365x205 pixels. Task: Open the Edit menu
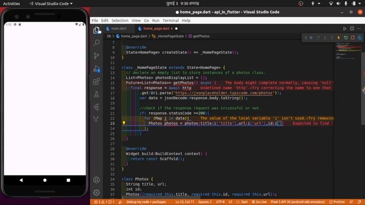click(x=105, y=20)
